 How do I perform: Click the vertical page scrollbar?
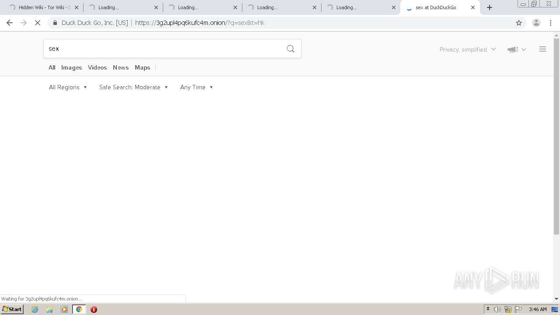click(x=556, y=136)
